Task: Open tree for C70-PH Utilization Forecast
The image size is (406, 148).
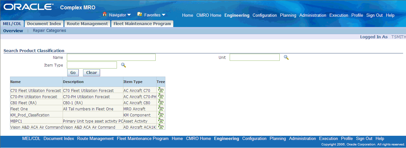Action: 161,97
